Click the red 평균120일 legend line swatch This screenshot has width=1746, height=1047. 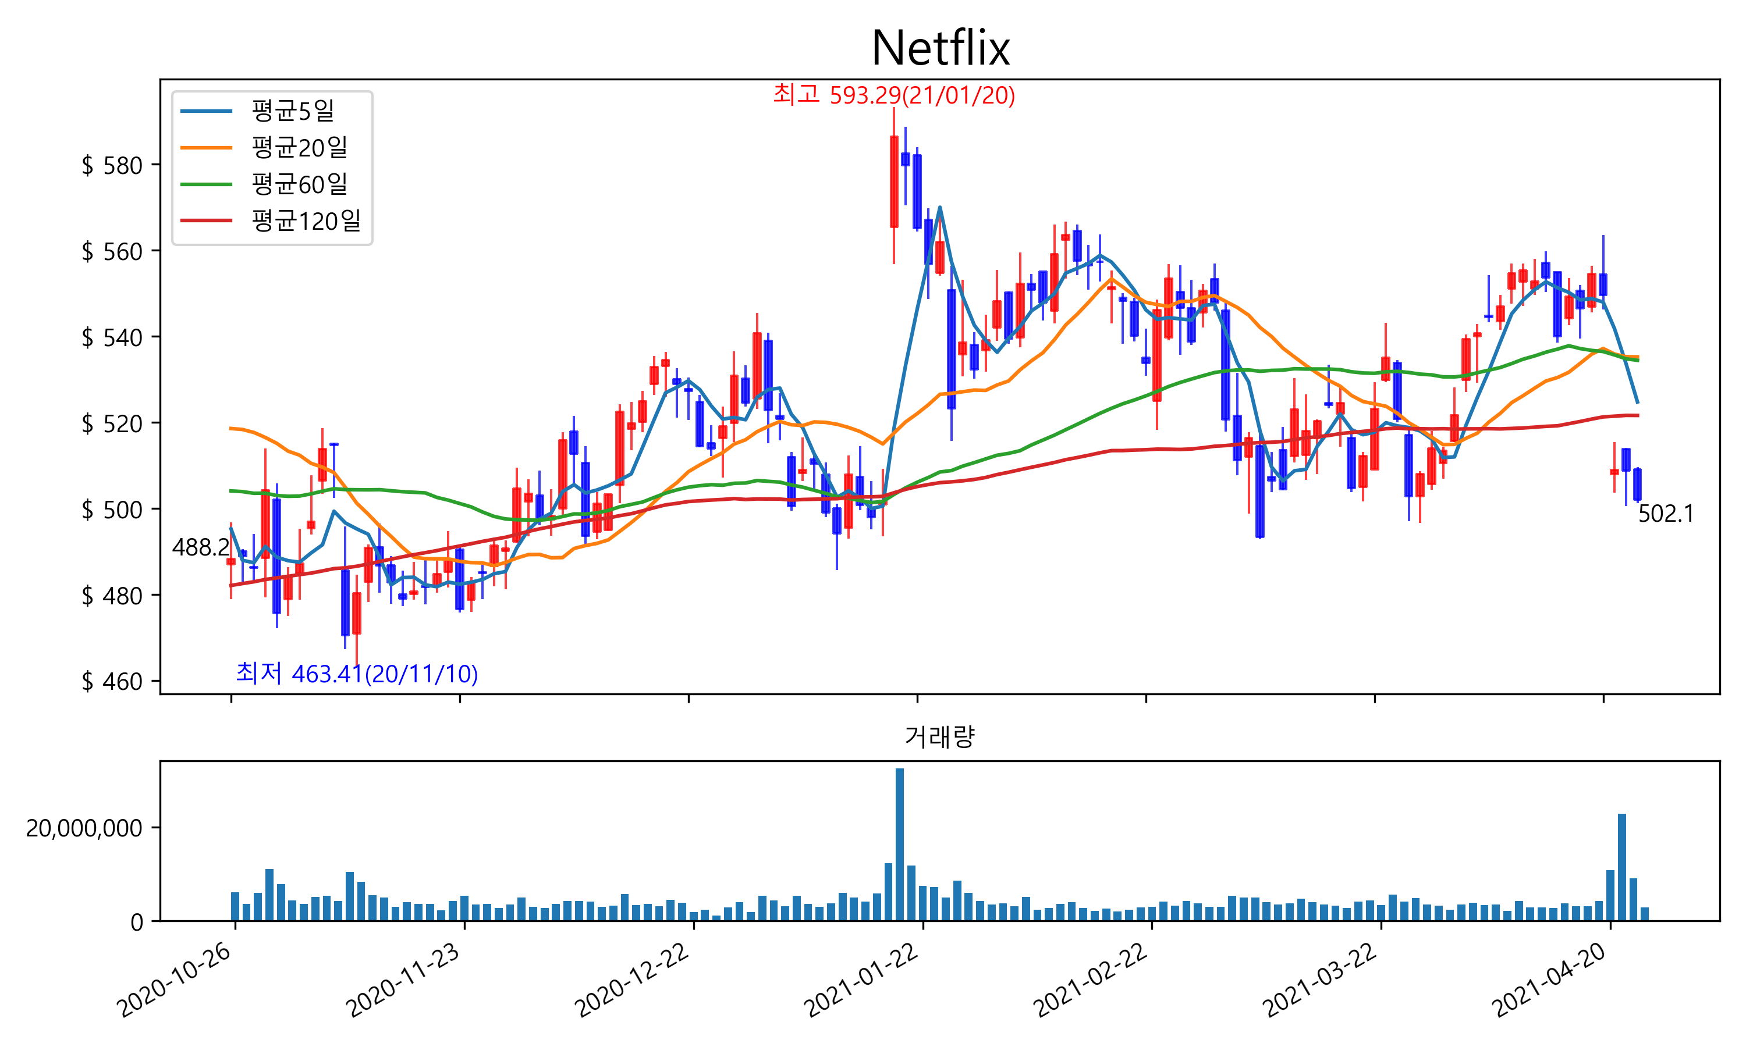point(206,221)
